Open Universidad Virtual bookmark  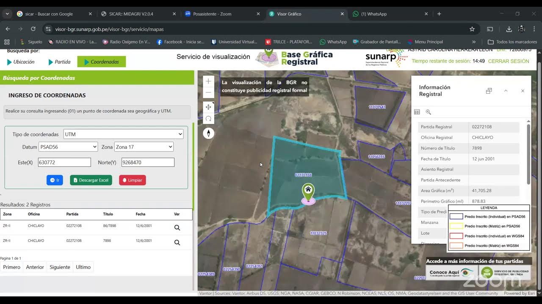234,42
